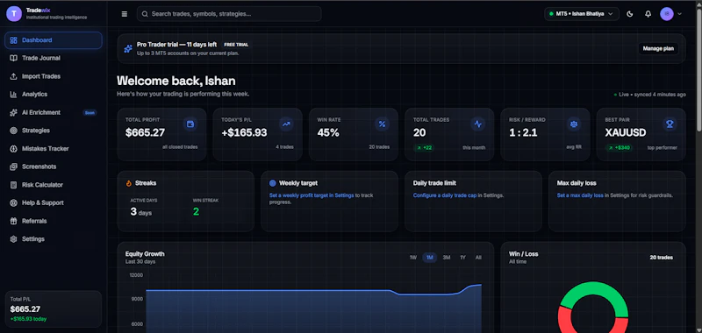
Task: Click the 45% win rate value
Action: 328,132
